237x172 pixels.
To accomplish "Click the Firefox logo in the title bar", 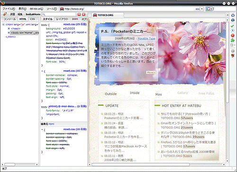I will 3,3.
